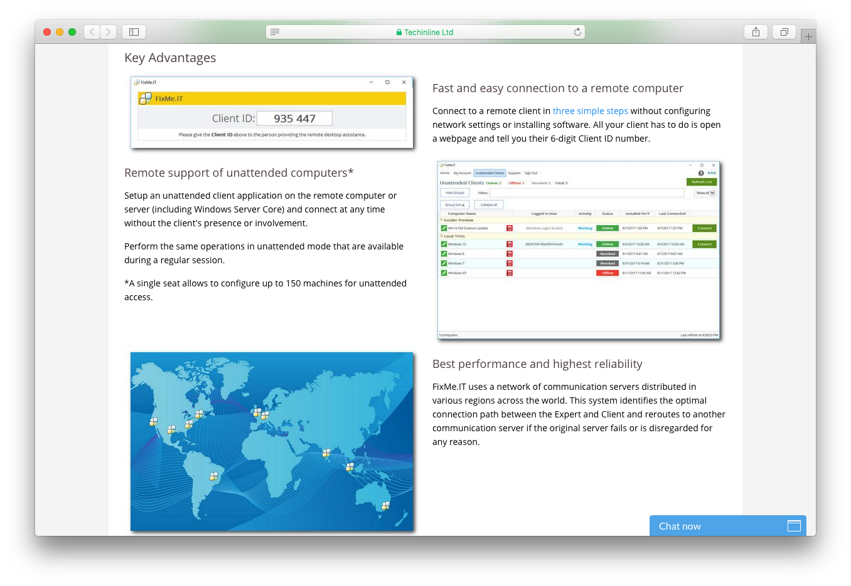Click the Online status for Windows 10
The width and height of the screenshot is (851, 586).
tap(607, 244)
